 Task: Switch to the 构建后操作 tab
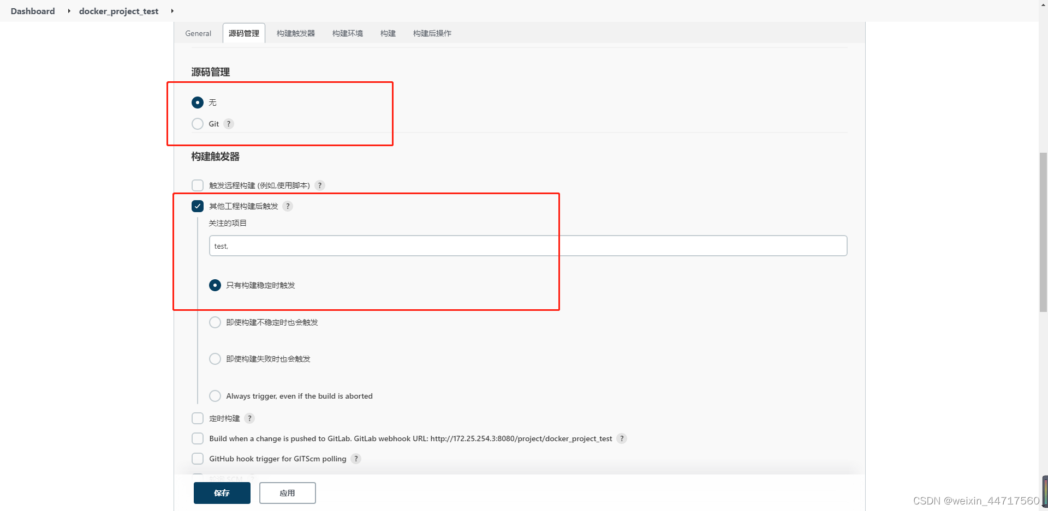coord(432,33)
